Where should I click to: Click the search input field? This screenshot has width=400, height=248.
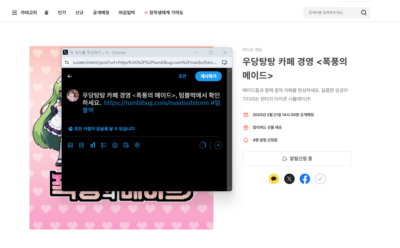point(332,13)
